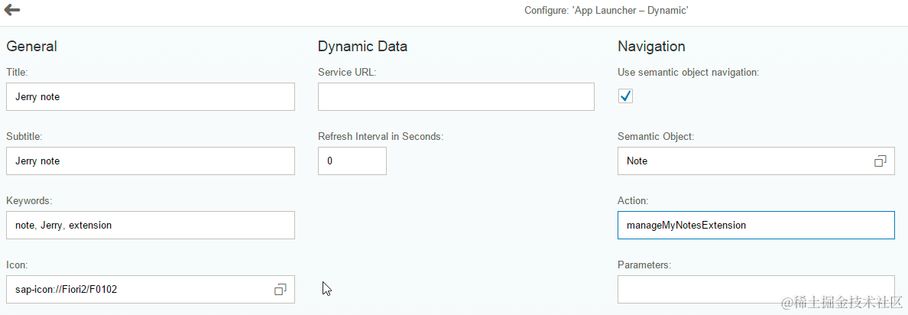Open value help for the Icon field
Image resolution: width=908 pixels, height=315 pixels.
pyautogui.click(x=281, y=289)
